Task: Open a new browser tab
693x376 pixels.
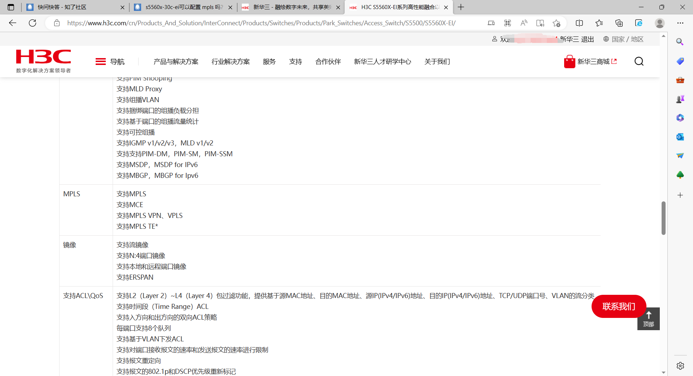Action: pos(461,7)
